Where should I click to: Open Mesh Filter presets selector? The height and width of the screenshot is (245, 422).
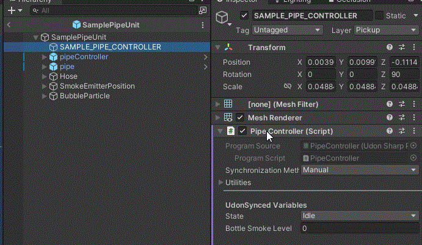402,104
